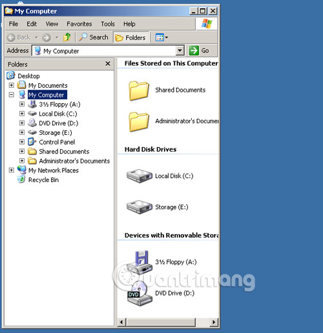Select Administrator's Documents folder in right pane
The image size is (323, 333).
click(139, 121)
